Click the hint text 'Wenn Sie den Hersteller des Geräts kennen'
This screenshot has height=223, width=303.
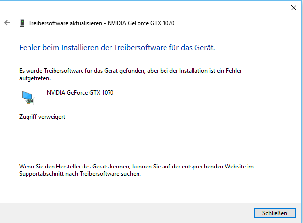coord(75,167)
